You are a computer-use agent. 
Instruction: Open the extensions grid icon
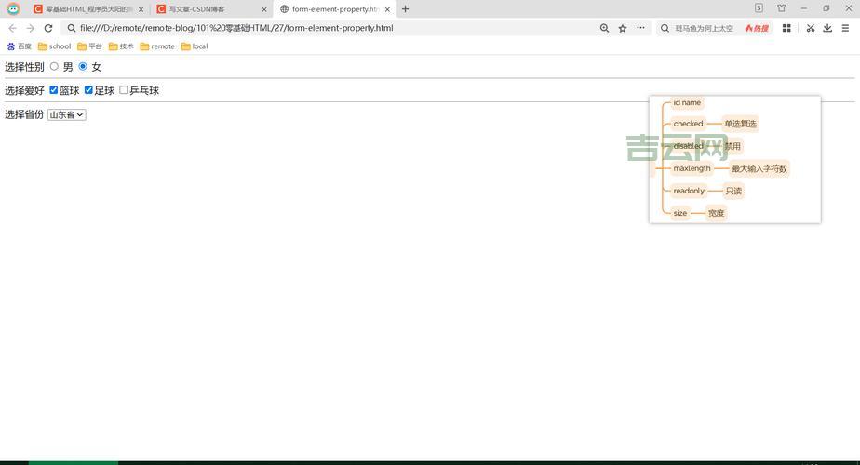pyautogui.click(x=786, y=28)
